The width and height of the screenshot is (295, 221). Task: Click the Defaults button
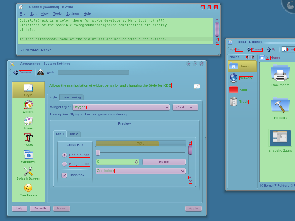click(40, 208)
